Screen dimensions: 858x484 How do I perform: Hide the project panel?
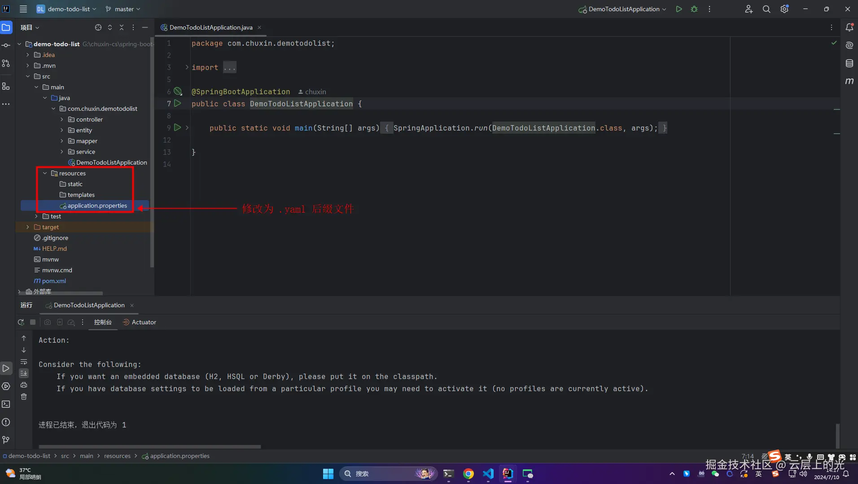pyautogui.click(x=145, y=27)
